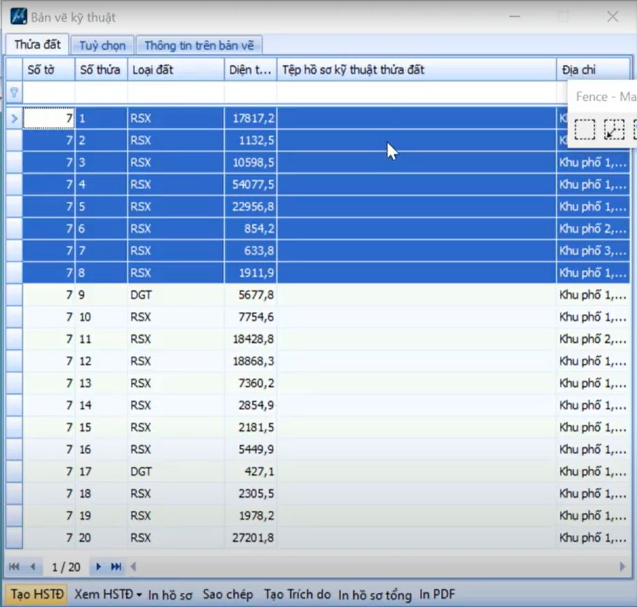Switch to the Tuỳ chọn tab
Viewport: 637px width, 607px height.
tap(102, 46)
